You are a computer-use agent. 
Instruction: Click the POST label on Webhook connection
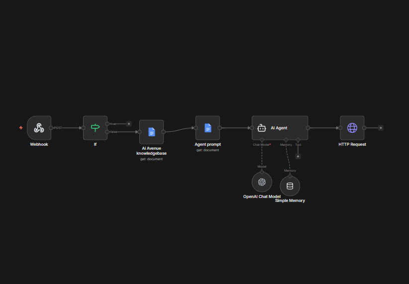tap(58, 128)
